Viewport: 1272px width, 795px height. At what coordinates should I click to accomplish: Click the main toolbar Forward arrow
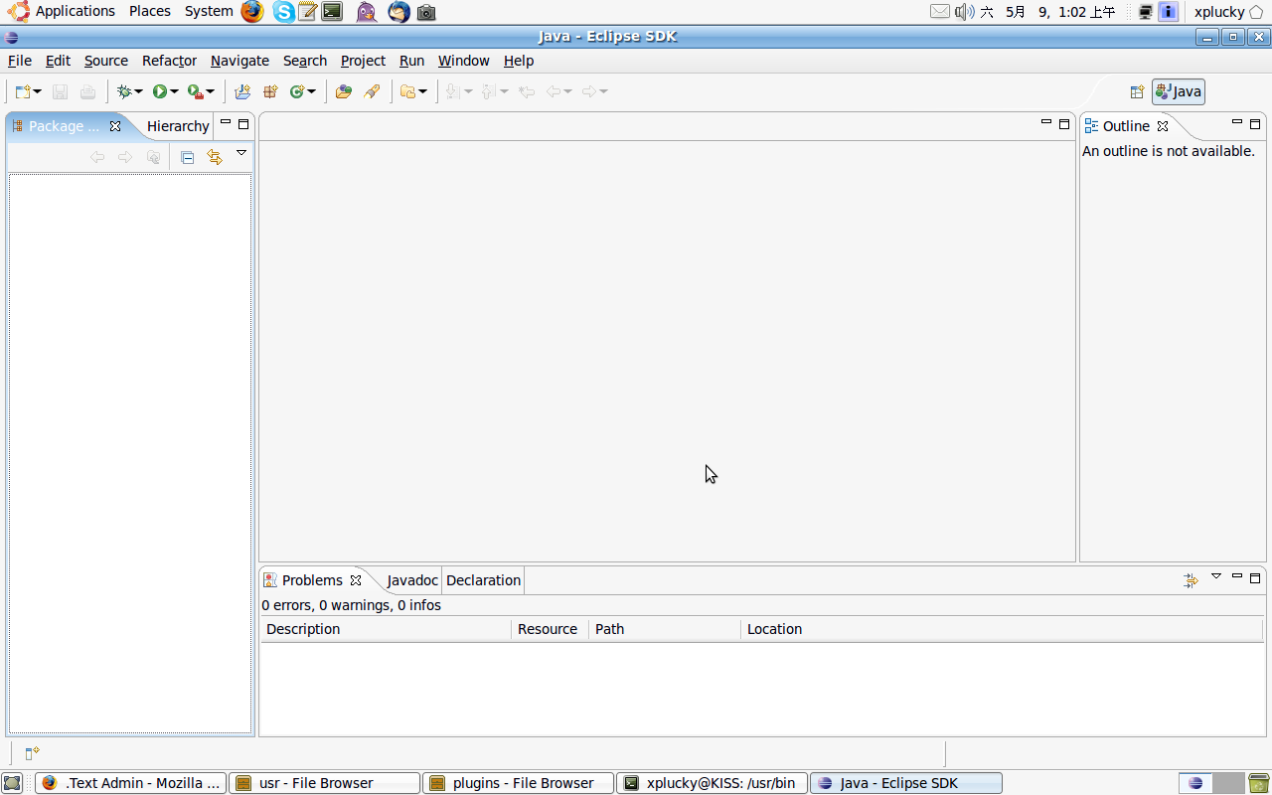(x=589, y=91)
